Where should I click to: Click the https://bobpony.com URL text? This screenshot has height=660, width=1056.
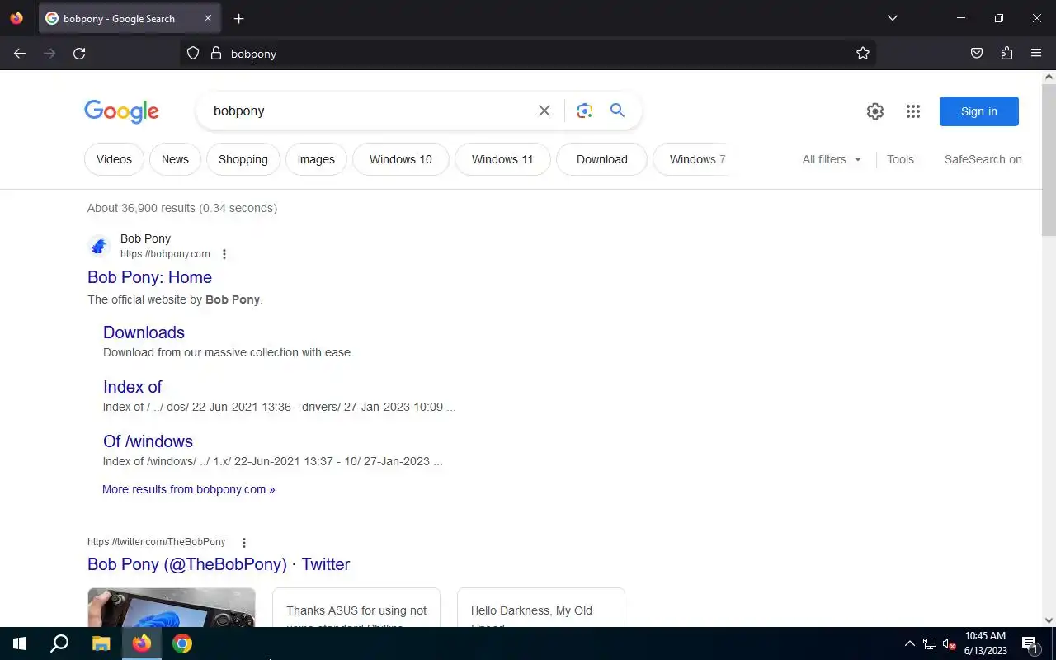[165, 254]
